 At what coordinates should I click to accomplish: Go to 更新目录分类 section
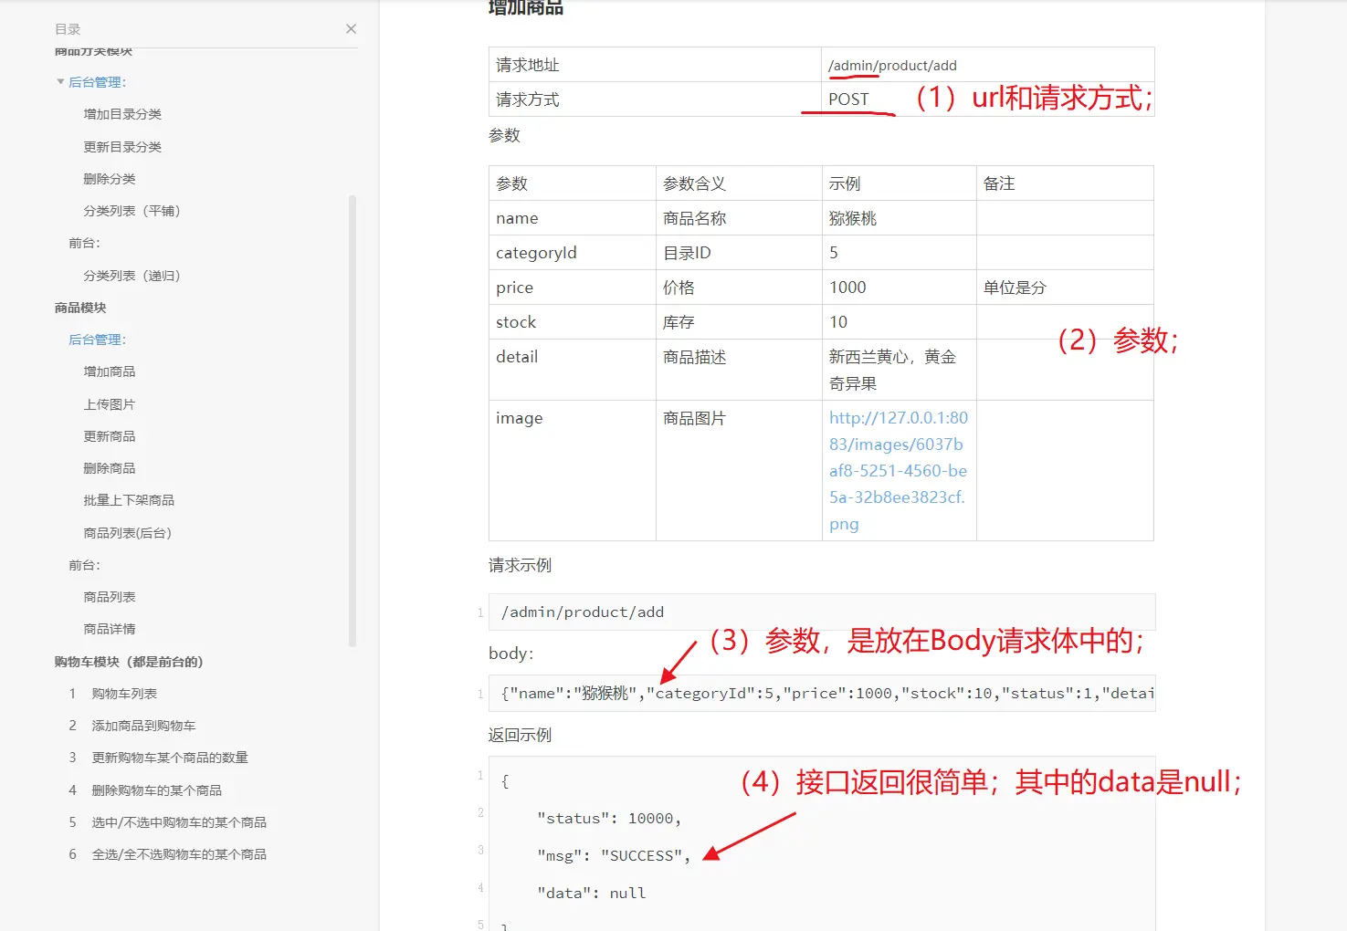tap(122, 147)
